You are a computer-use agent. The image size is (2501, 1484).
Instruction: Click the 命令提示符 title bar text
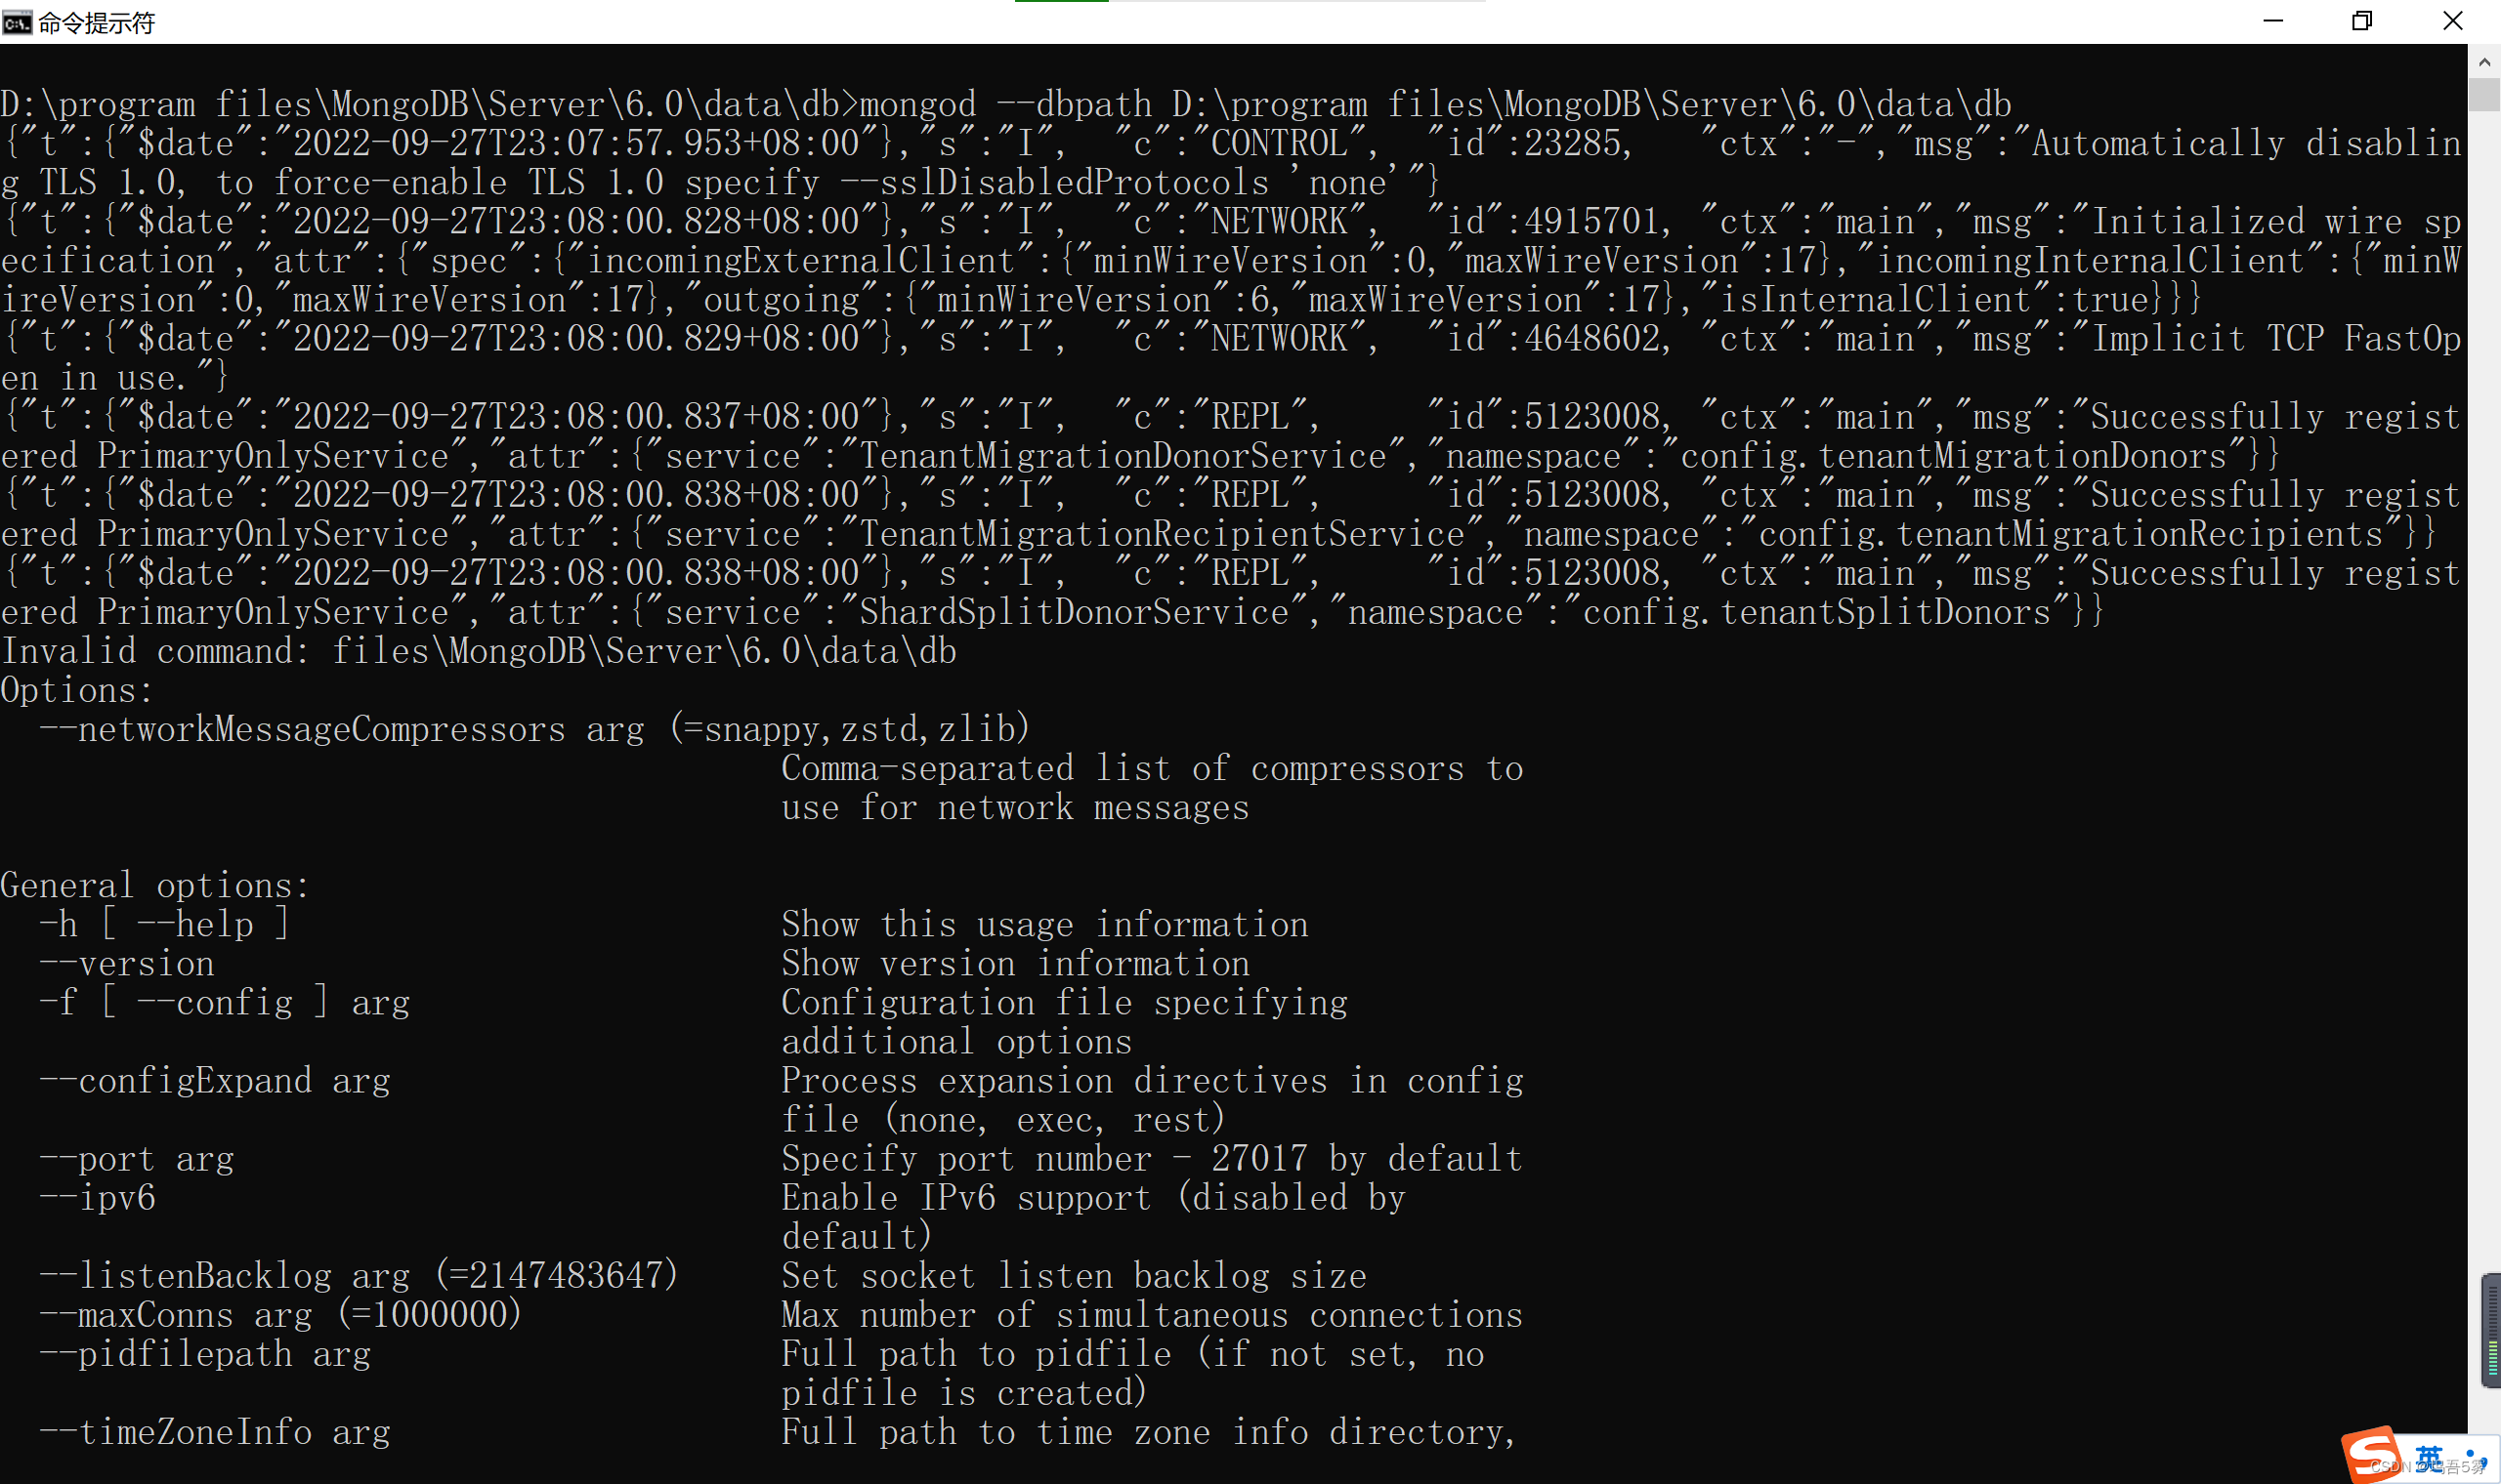pos(95,22)
